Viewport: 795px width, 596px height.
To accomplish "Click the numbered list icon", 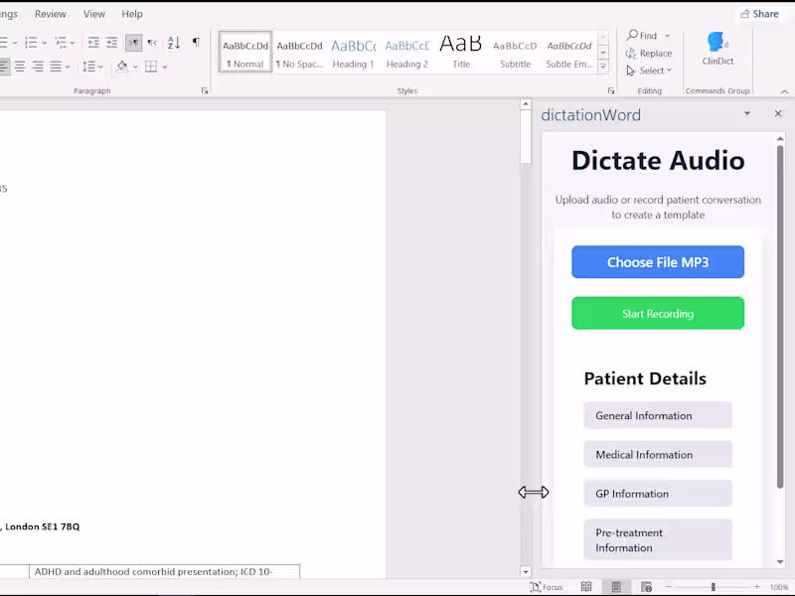I will 31,43.
